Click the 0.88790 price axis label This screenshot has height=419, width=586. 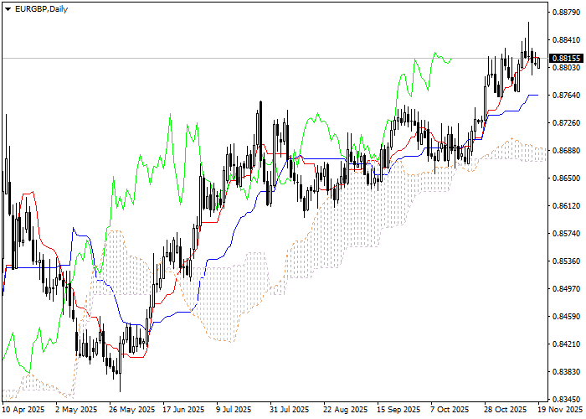[567, 13]
